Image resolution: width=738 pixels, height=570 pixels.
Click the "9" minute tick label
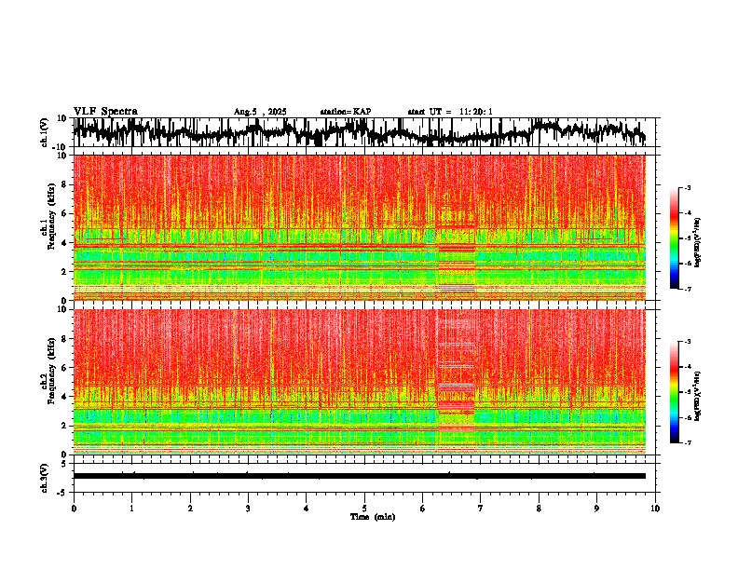click(x=596, y=509)
